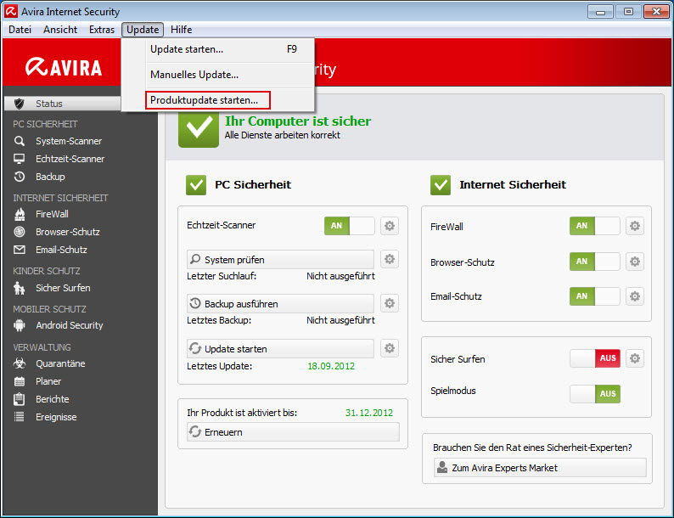Click large green status checkmark icon
Viewport: 674px width, 518px height.
(199, 128)
